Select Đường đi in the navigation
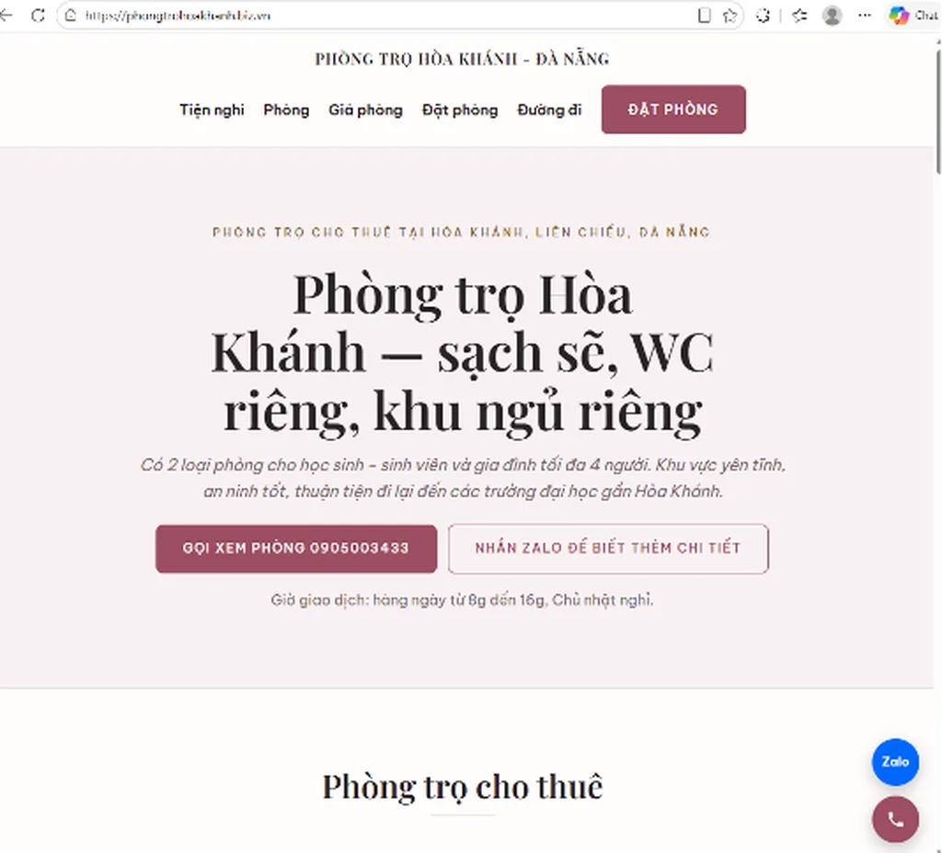Screen dimensions: 942x853 [x=550, y=110]
